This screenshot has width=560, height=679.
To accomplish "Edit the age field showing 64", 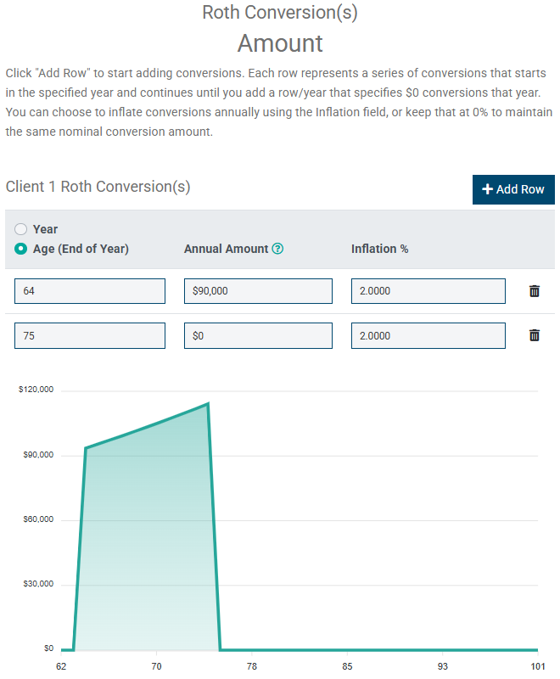I will pyautogui.click(x=89, y=290).
